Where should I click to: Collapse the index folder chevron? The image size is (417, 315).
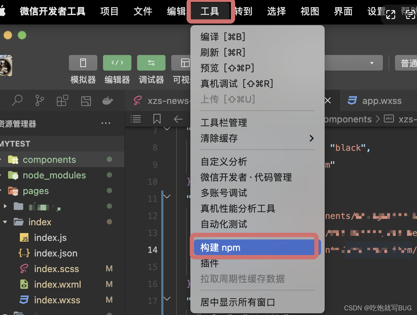tap(5, 222)
